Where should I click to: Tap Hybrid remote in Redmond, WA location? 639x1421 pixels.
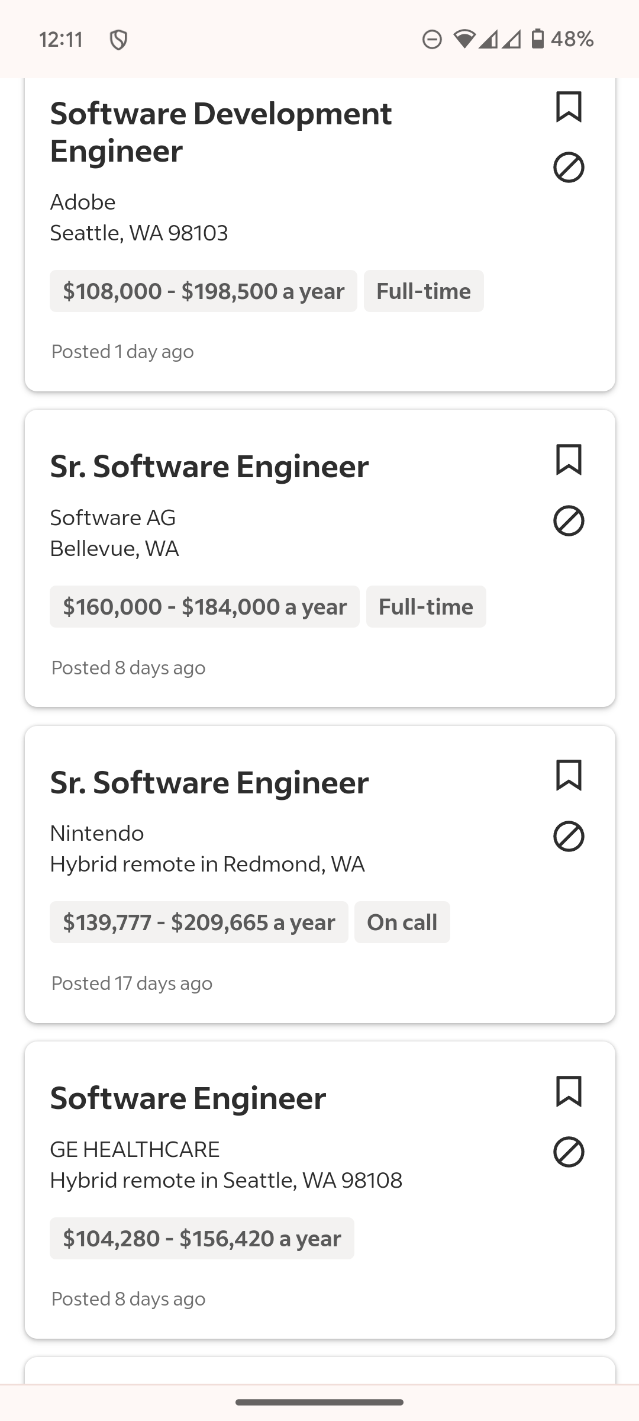207,864
